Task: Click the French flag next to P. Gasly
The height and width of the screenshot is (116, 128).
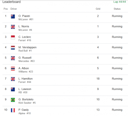Action: point(13,110)
